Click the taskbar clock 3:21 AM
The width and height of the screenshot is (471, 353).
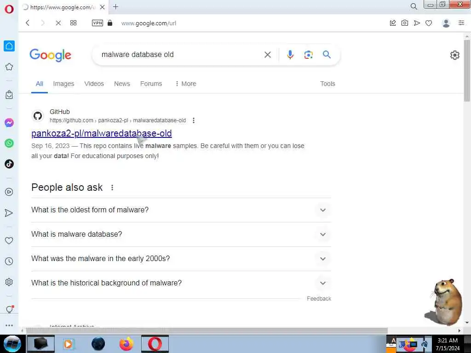click(x=448, y=341)
